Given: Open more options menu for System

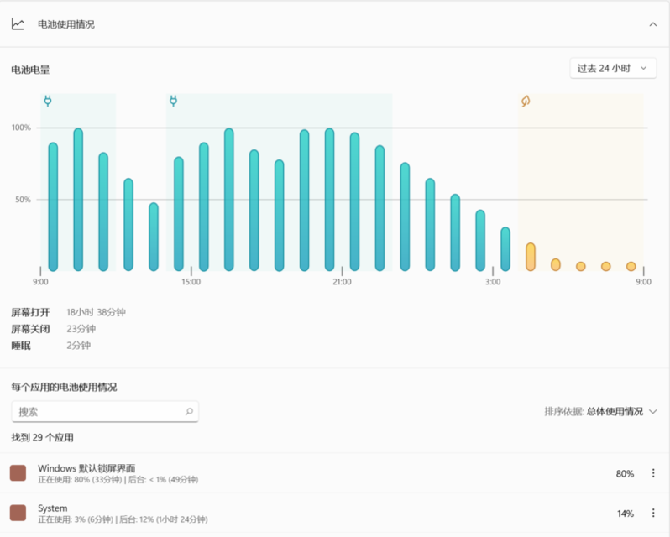Looking at the screenshot, I should 653,513.
